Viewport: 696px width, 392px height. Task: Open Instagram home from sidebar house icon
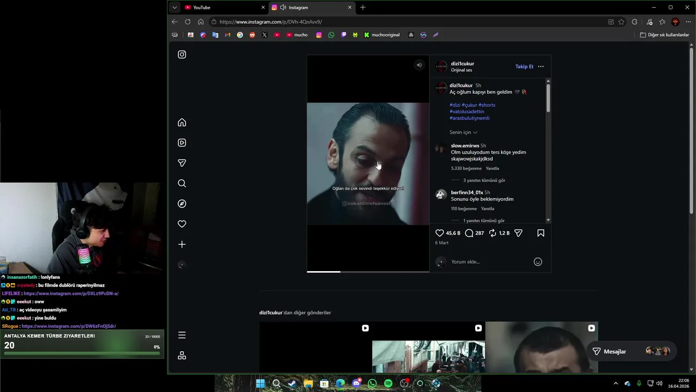coord(182,122)
